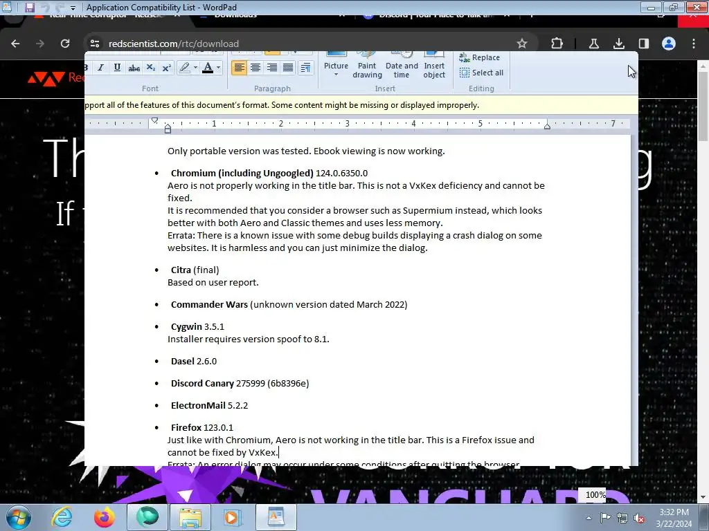Insert a Paint drawing
The image size is (709, 531).
pos(367,66)
